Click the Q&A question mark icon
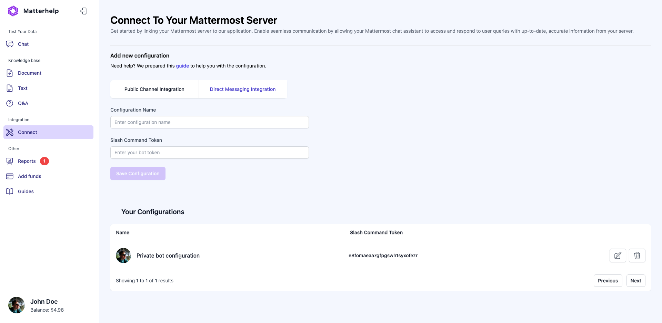The height and width of the screenshot is (323, 662). click(x=10, y=103)
